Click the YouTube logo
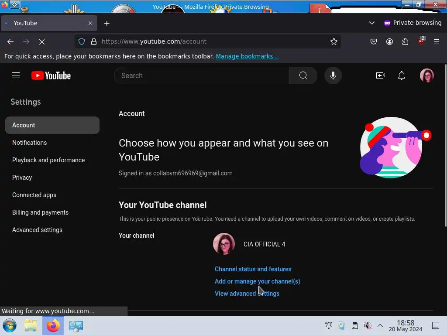 coord(51,75)
